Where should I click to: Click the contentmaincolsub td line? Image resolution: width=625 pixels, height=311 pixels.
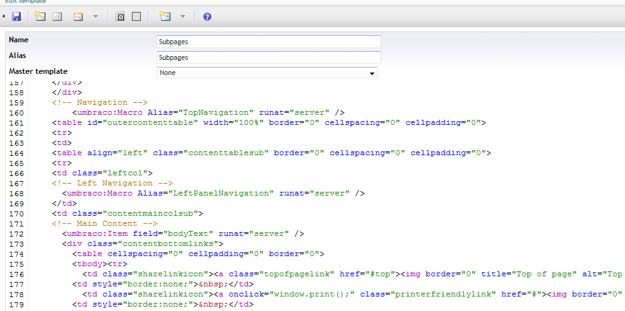128,213
